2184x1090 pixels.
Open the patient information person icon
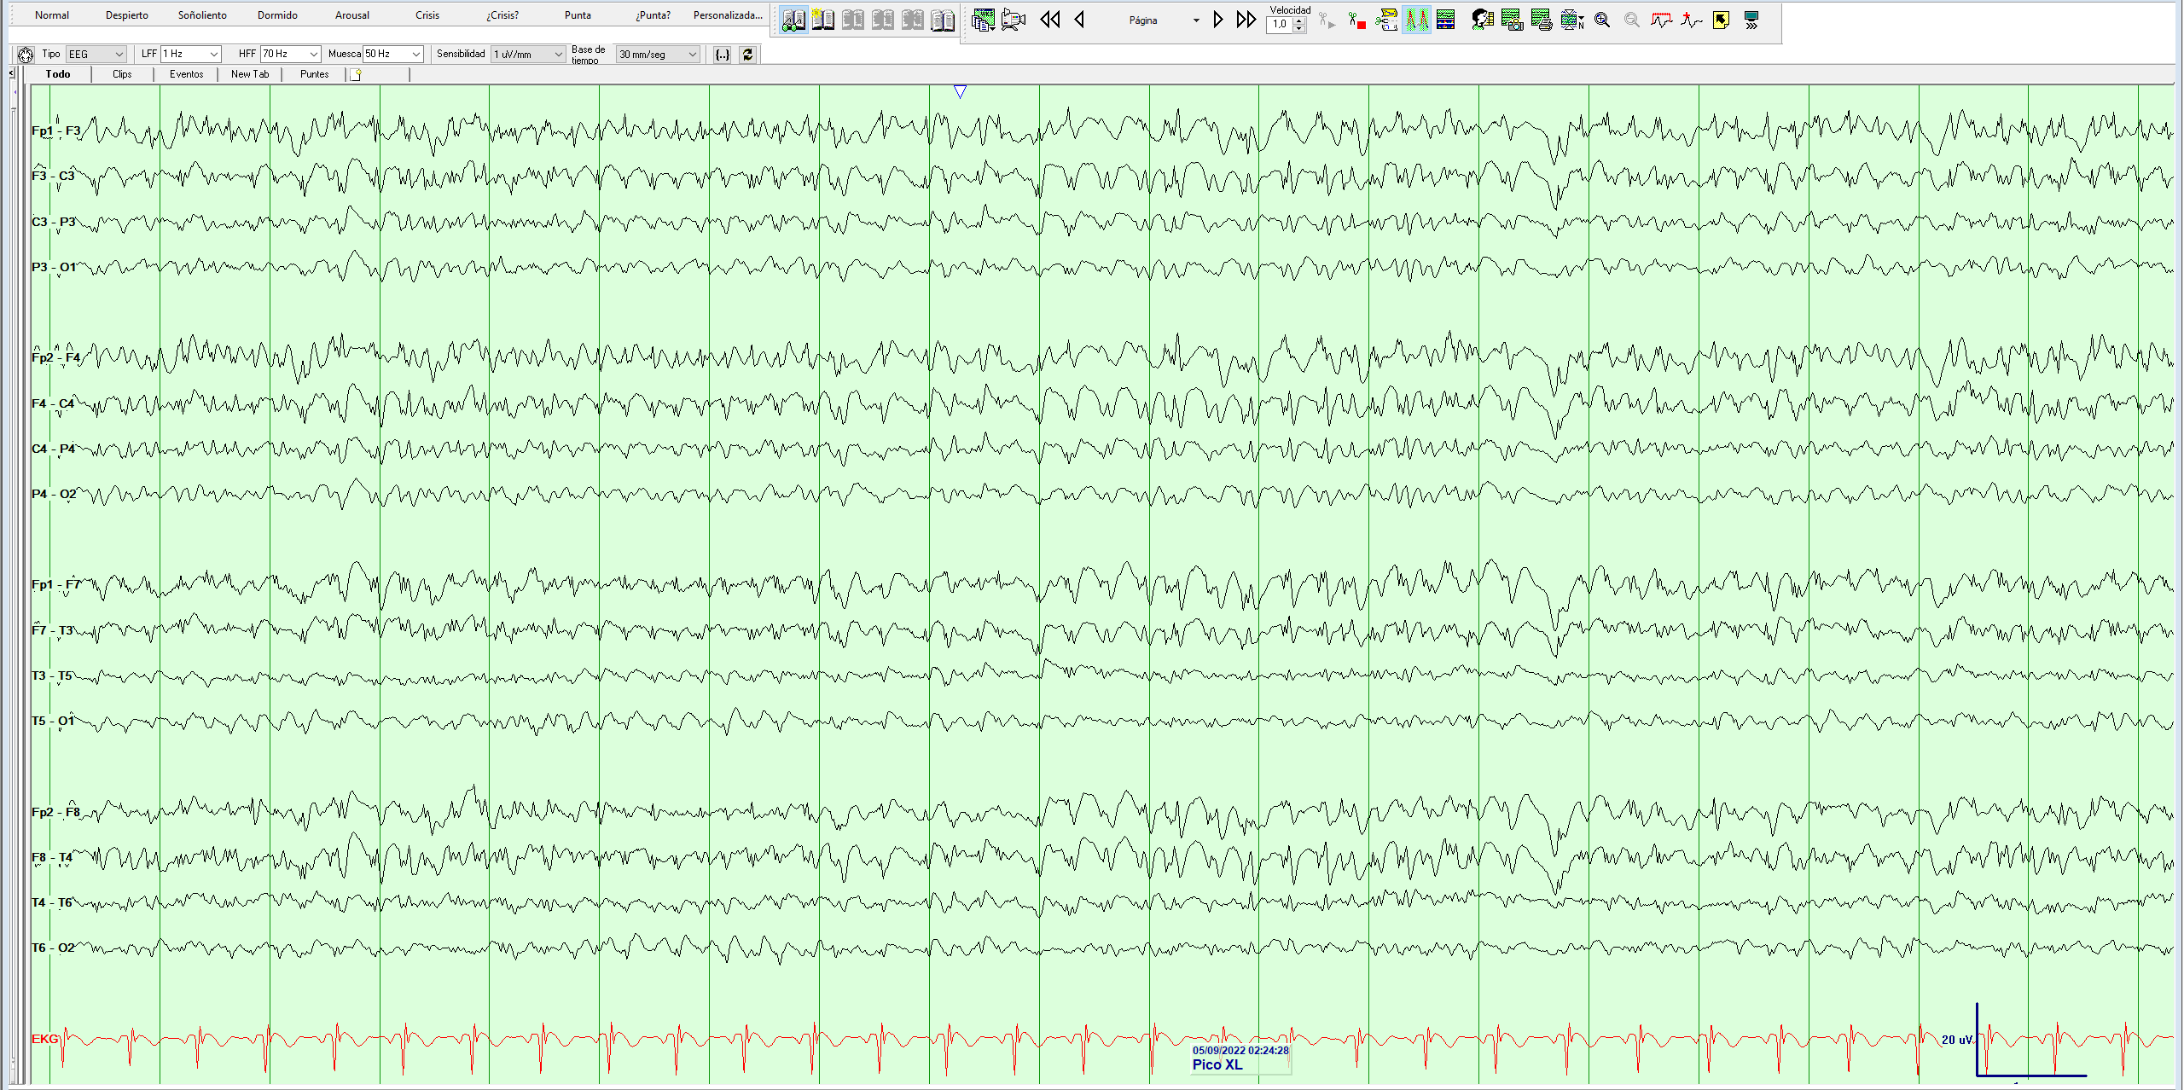click(1483, 20)
